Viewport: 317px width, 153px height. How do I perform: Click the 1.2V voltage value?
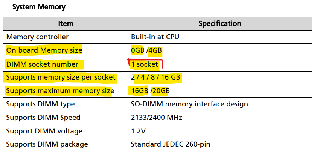(138, 131)
